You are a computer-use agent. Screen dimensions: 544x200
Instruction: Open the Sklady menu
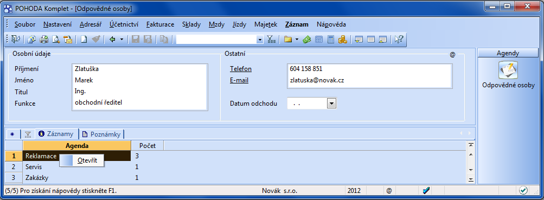pos(191,24)
